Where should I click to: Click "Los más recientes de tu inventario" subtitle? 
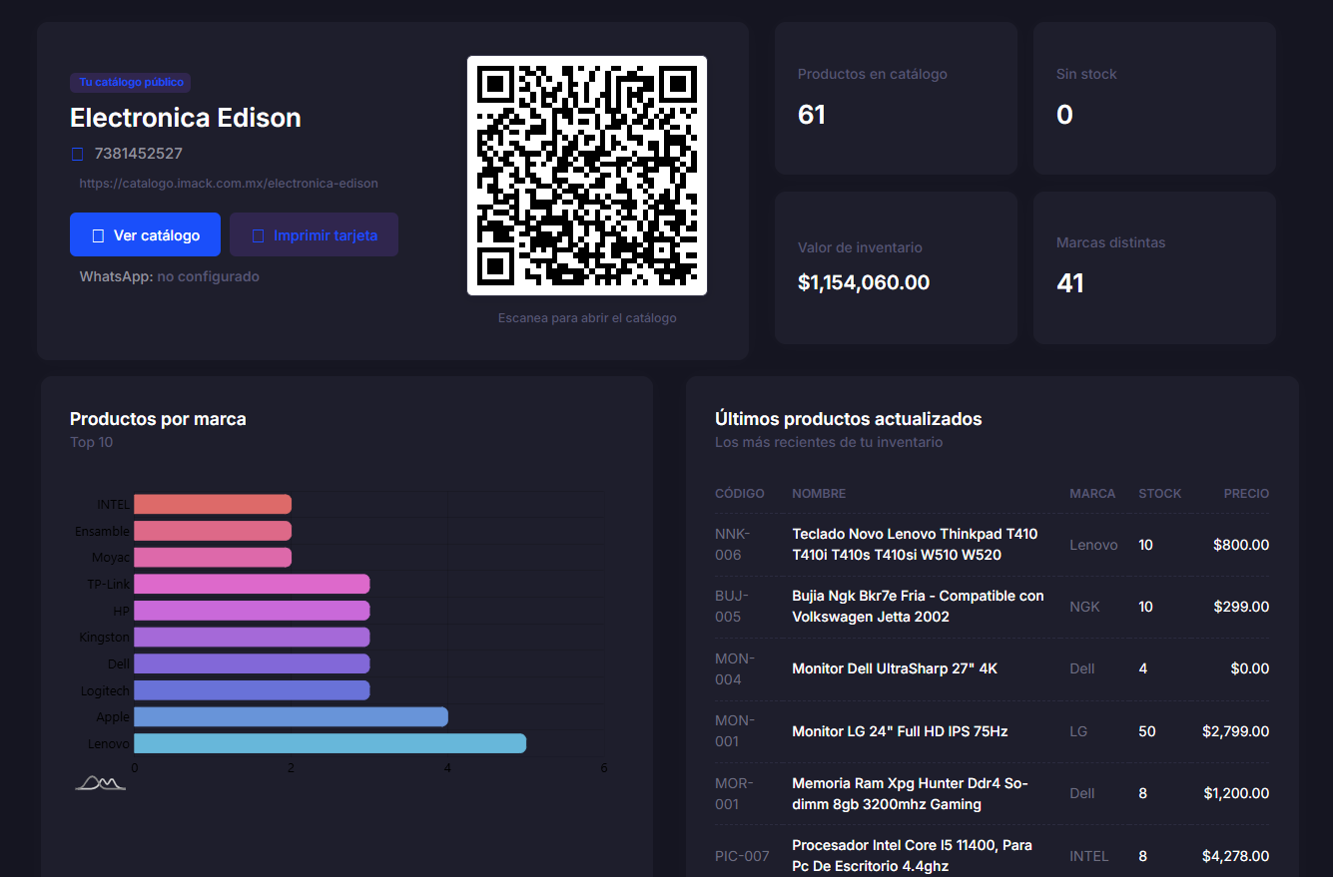point(829,442)
